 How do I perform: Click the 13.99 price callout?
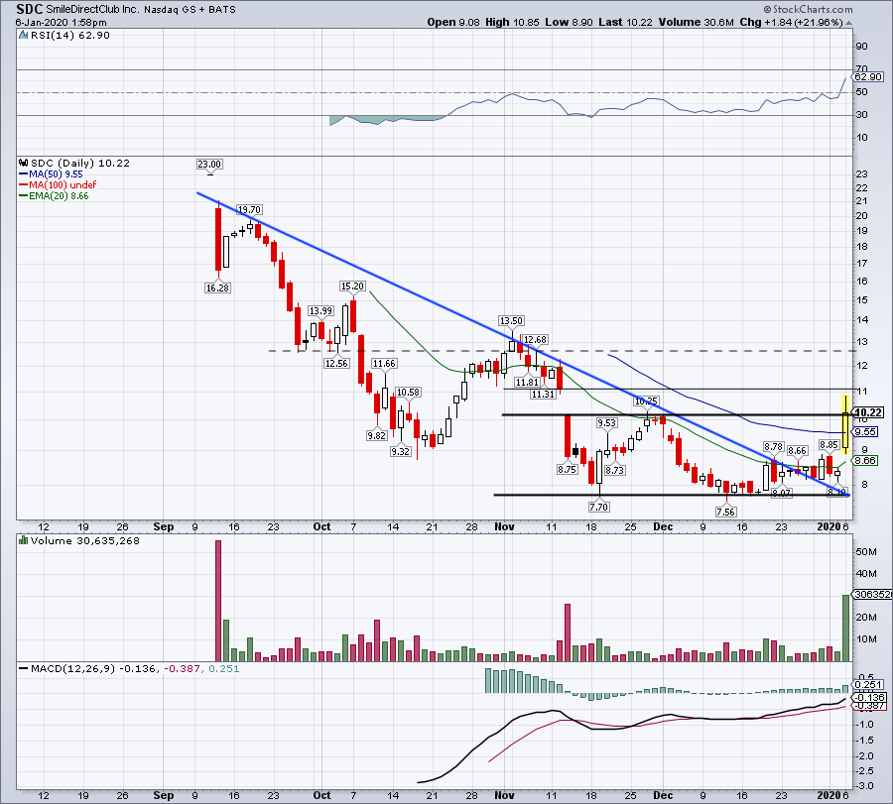pos(320,310)
